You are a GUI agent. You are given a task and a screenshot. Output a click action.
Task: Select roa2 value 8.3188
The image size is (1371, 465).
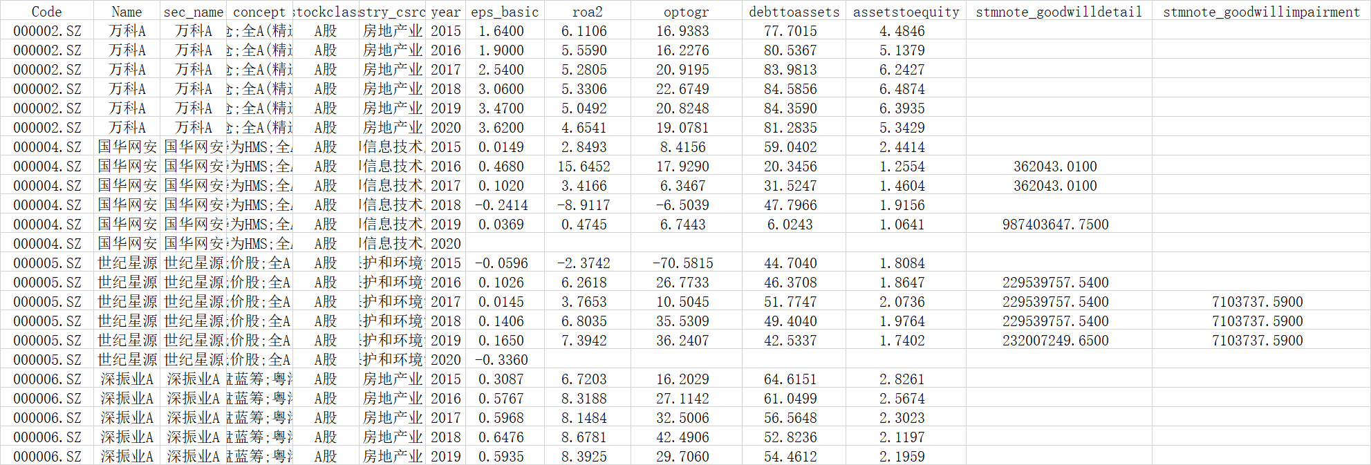point(584,399)
